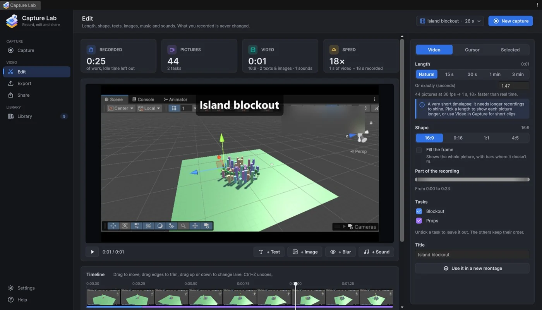Open the Island blockout recording dropdown

[x=450, y=21]
